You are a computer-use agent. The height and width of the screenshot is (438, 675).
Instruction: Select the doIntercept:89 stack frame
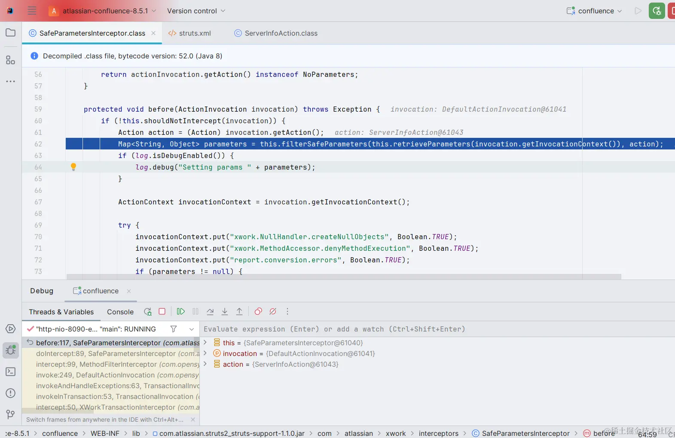pos(111,353)
